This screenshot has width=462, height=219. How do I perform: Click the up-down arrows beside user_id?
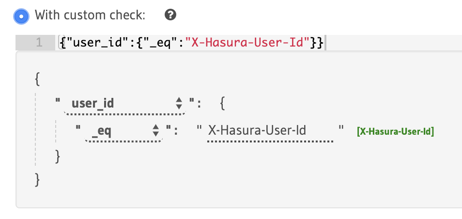point(179,104)
